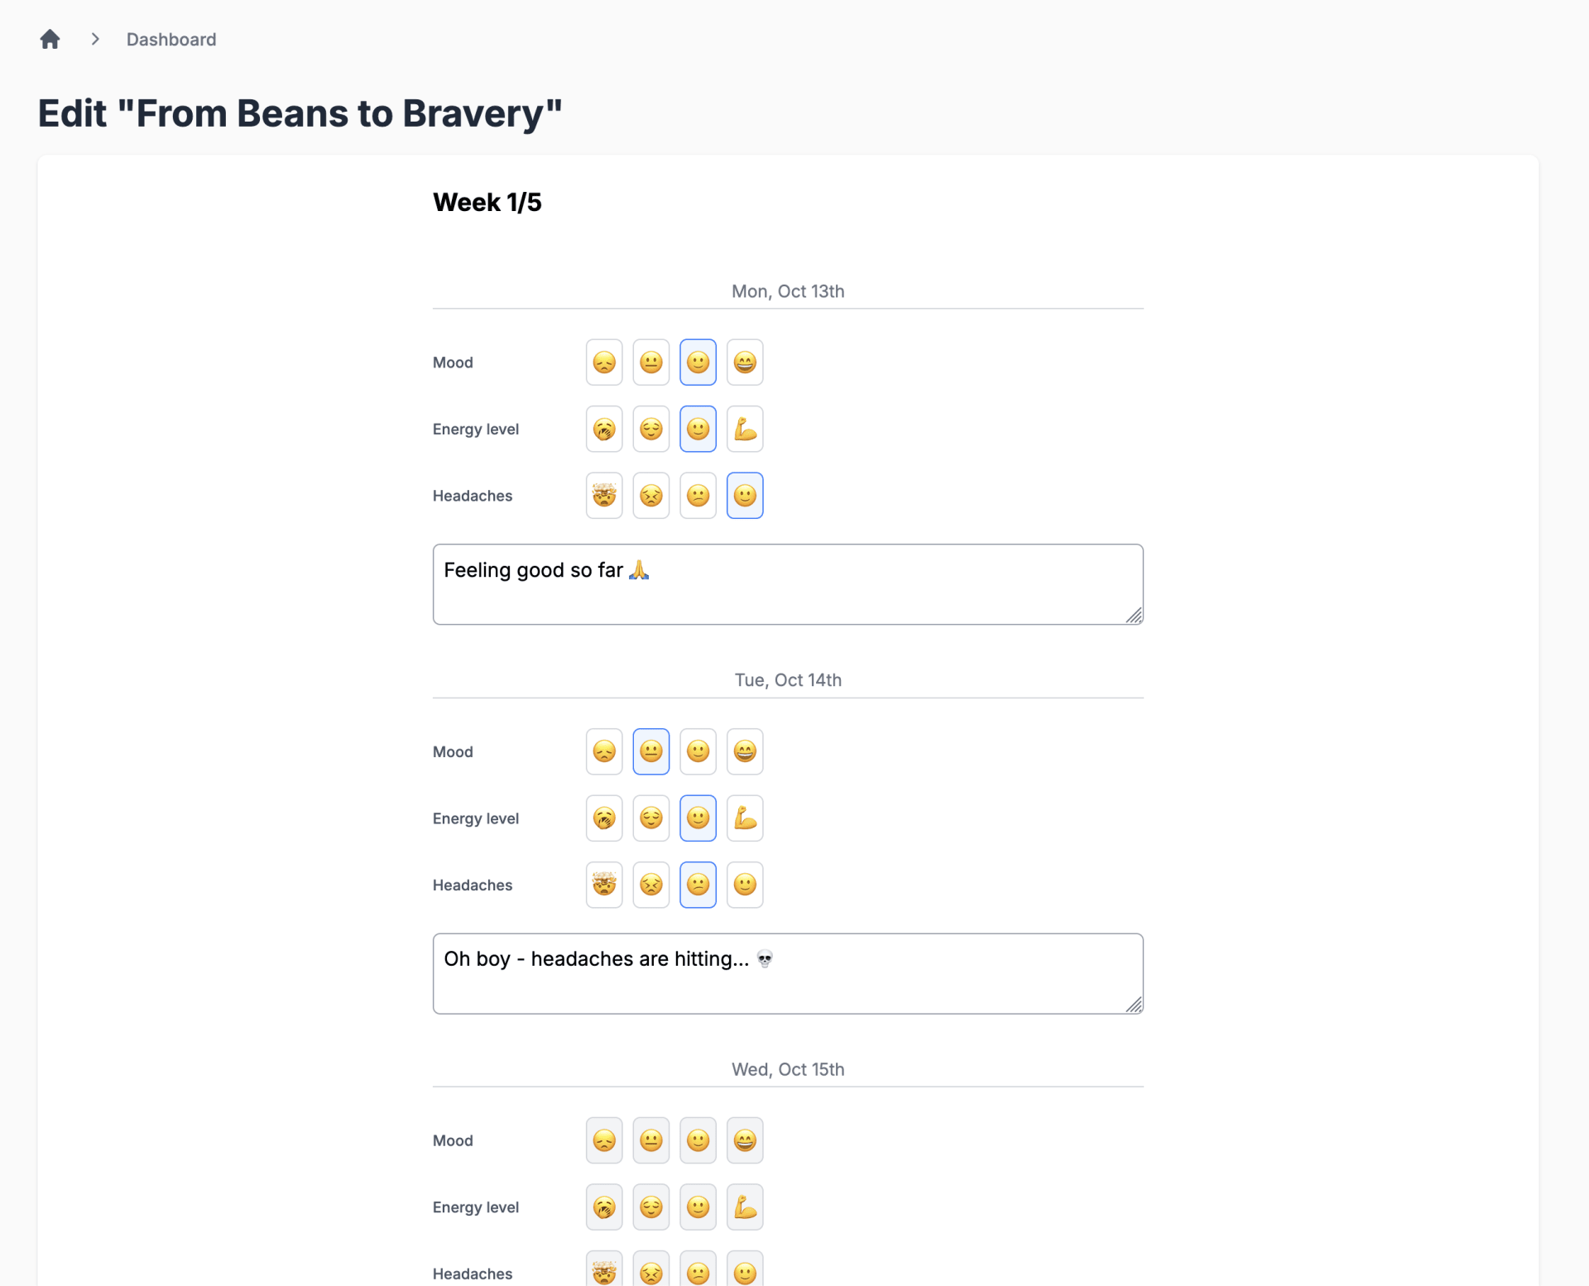1589x1286 pixels.
Task: Choose flexed bicep for Tuesday Energy level
Action: (x=744, y=818)
